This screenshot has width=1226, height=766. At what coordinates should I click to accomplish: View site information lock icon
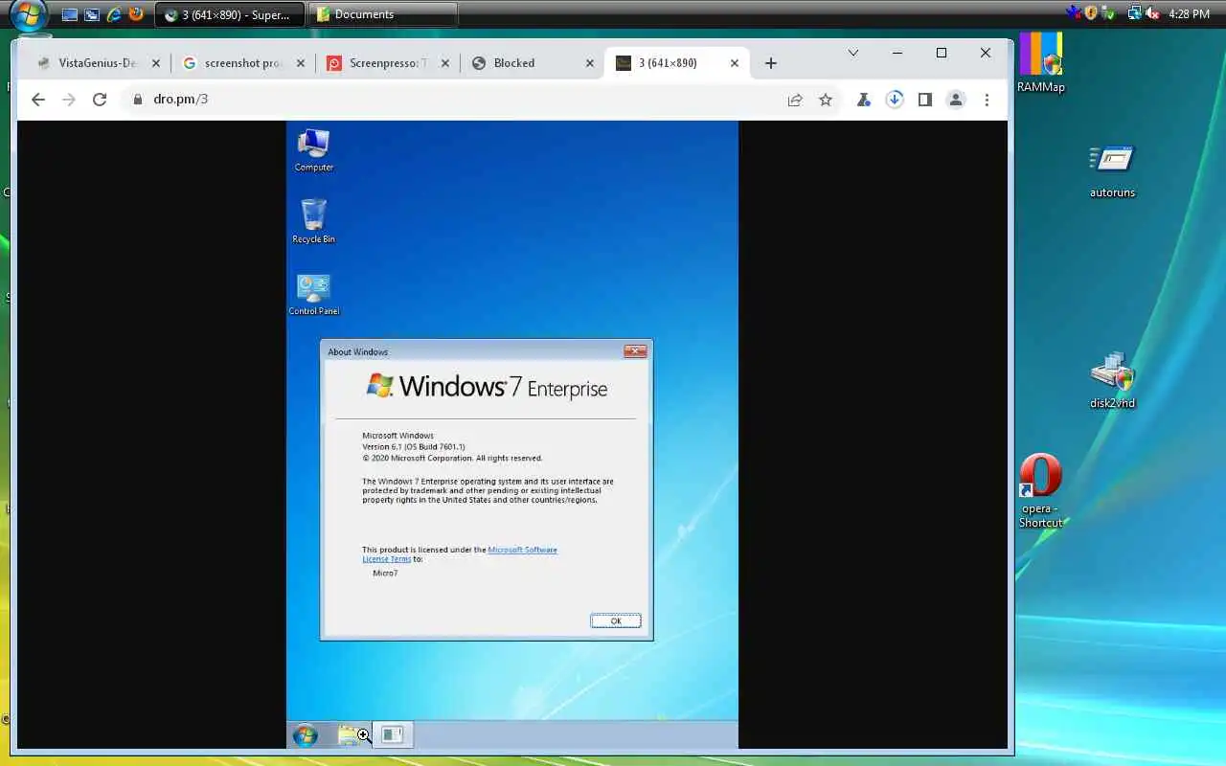tap(137, 100)
